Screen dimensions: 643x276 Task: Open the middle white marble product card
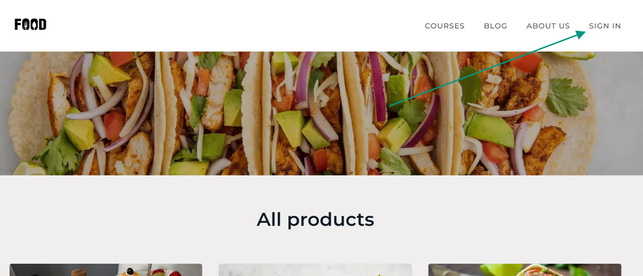click(x=315, y=270)
